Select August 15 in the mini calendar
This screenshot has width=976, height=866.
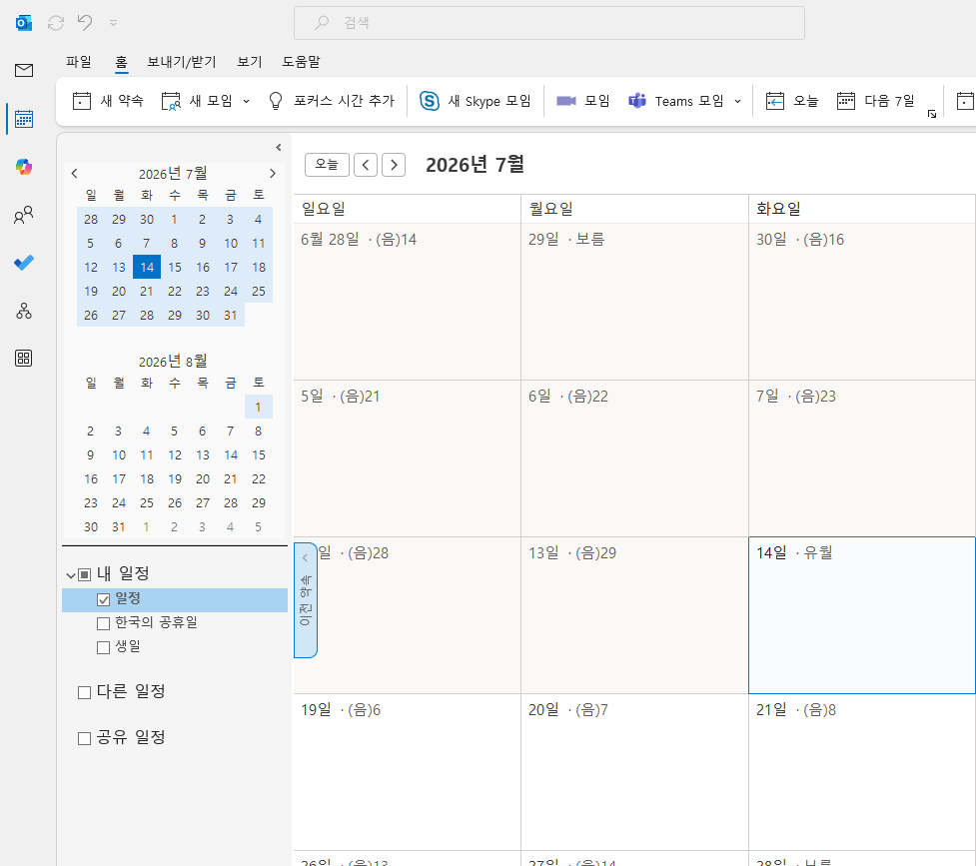tap(259, 455)
